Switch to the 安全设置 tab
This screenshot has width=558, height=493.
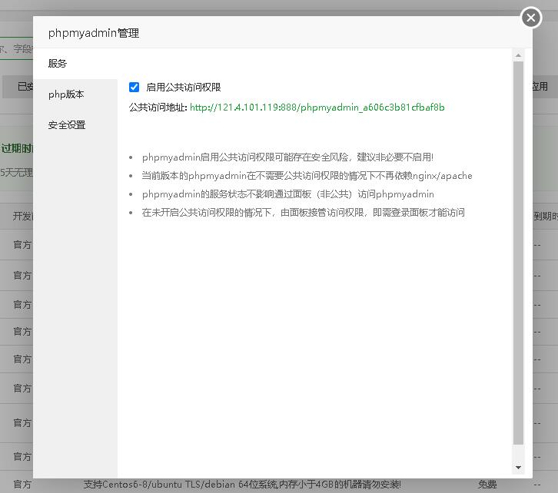(75, 125)
